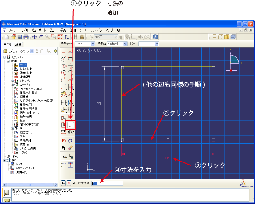Click the Cycle views up-down arrows icon
This screenshot has width=255, height=204.
(67, 37)
